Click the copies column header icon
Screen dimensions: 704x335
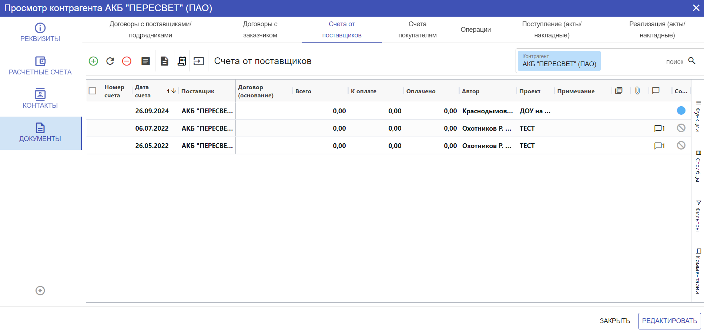click(x=619, y=91)
